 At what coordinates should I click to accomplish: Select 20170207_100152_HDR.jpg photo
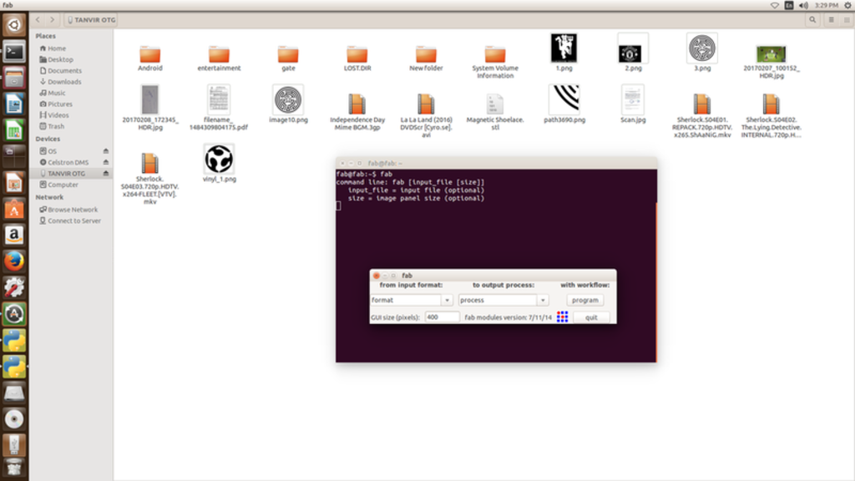pyautogui.click(x=771, y=62)
